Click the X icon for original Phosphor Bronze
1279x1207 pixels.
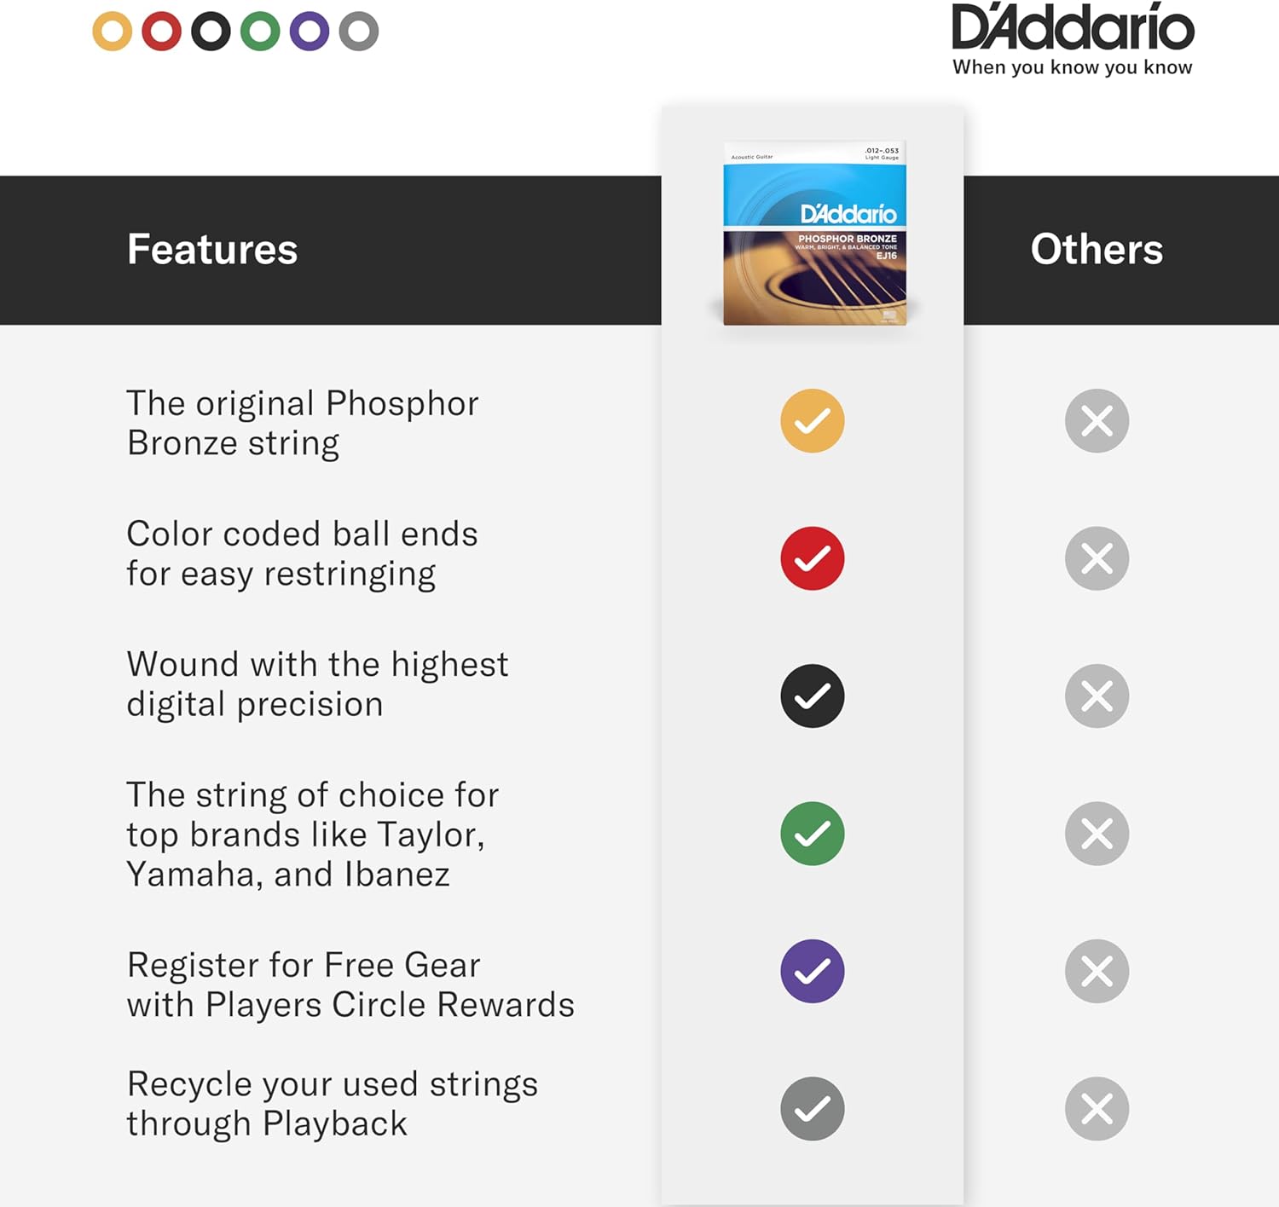click(x=1097, y=421)
